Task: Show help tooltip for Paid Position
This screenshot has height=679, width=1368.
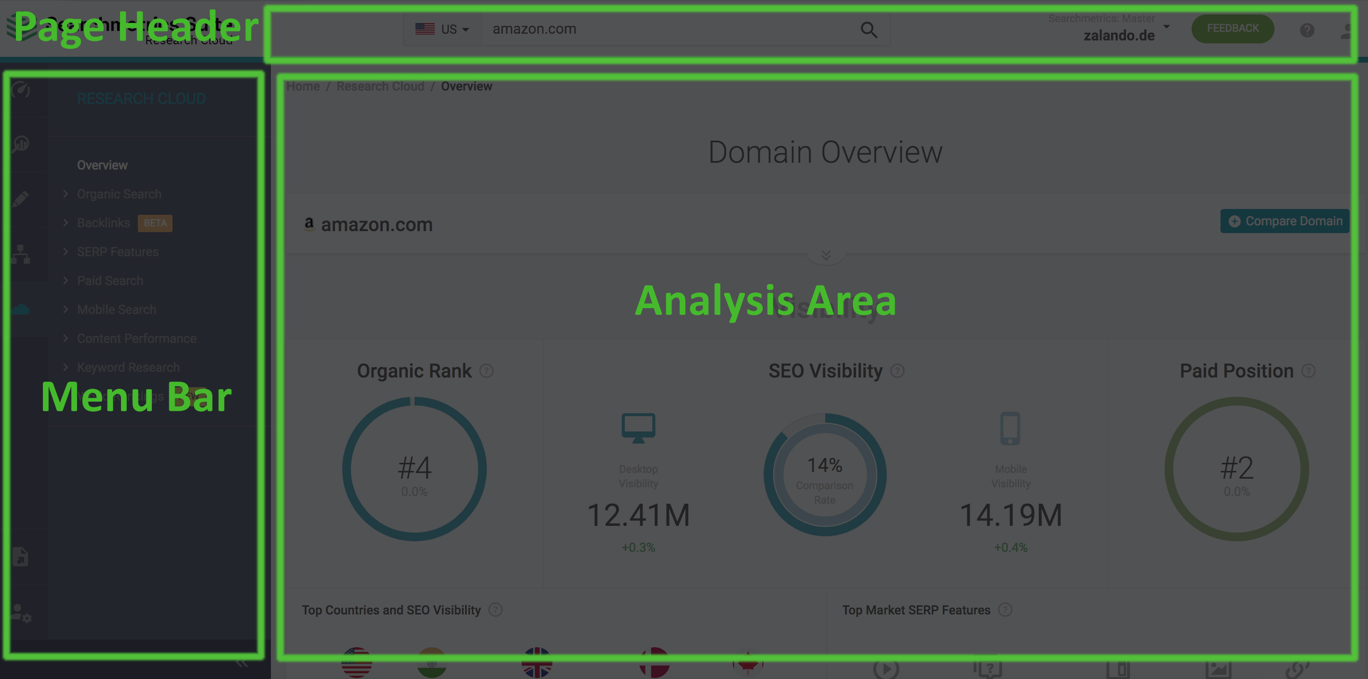Action: pyautogui.click(x=1309, y=371)
